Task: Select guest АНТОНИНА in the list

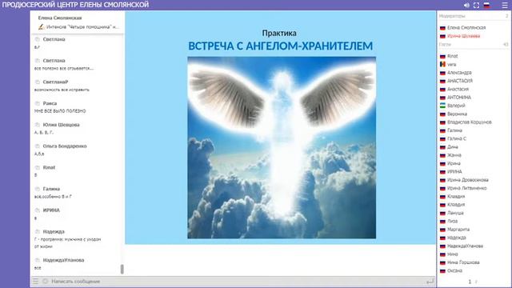Action: click(458, 98)
